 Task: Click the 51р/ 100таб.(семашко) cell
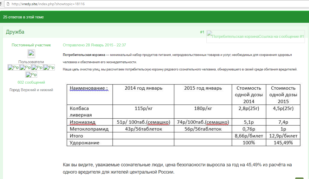pos(143,122)
